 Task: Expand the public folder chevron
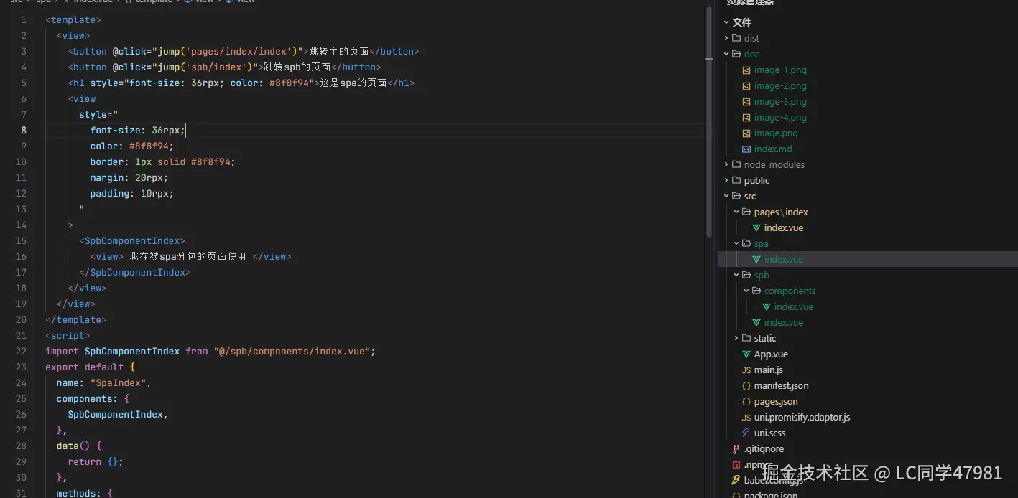point(726,180)
